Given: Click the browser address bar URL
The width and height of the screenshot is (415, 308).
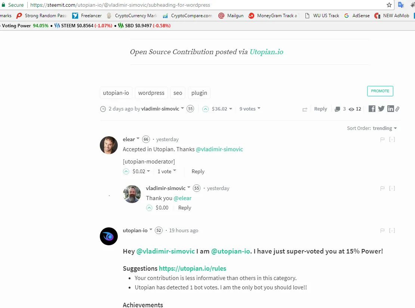Looking at the screenshot, I should click(x=120, y=5).
